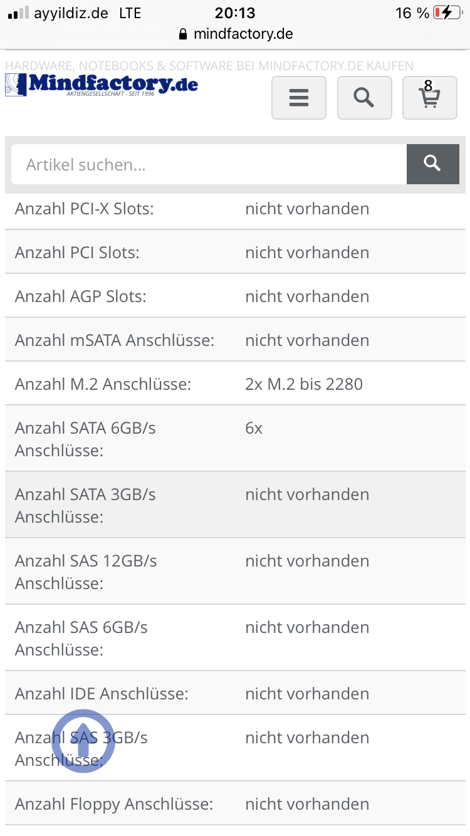Tap the Hardware, Notebooks & Software header text

pos(209,66)
